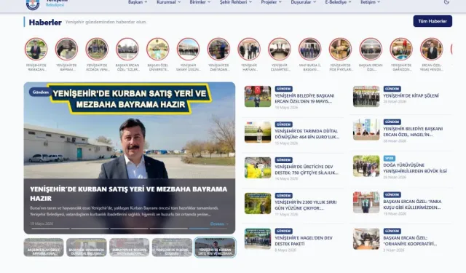466x273 pixels.
Task: Open news 'Orhaniye Kooperatifi...'
Action: [410, 241]
